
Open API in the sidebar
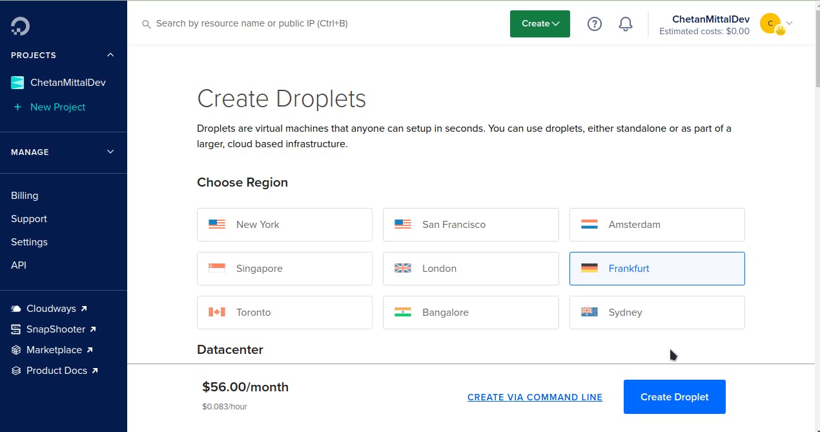(19, 265)
